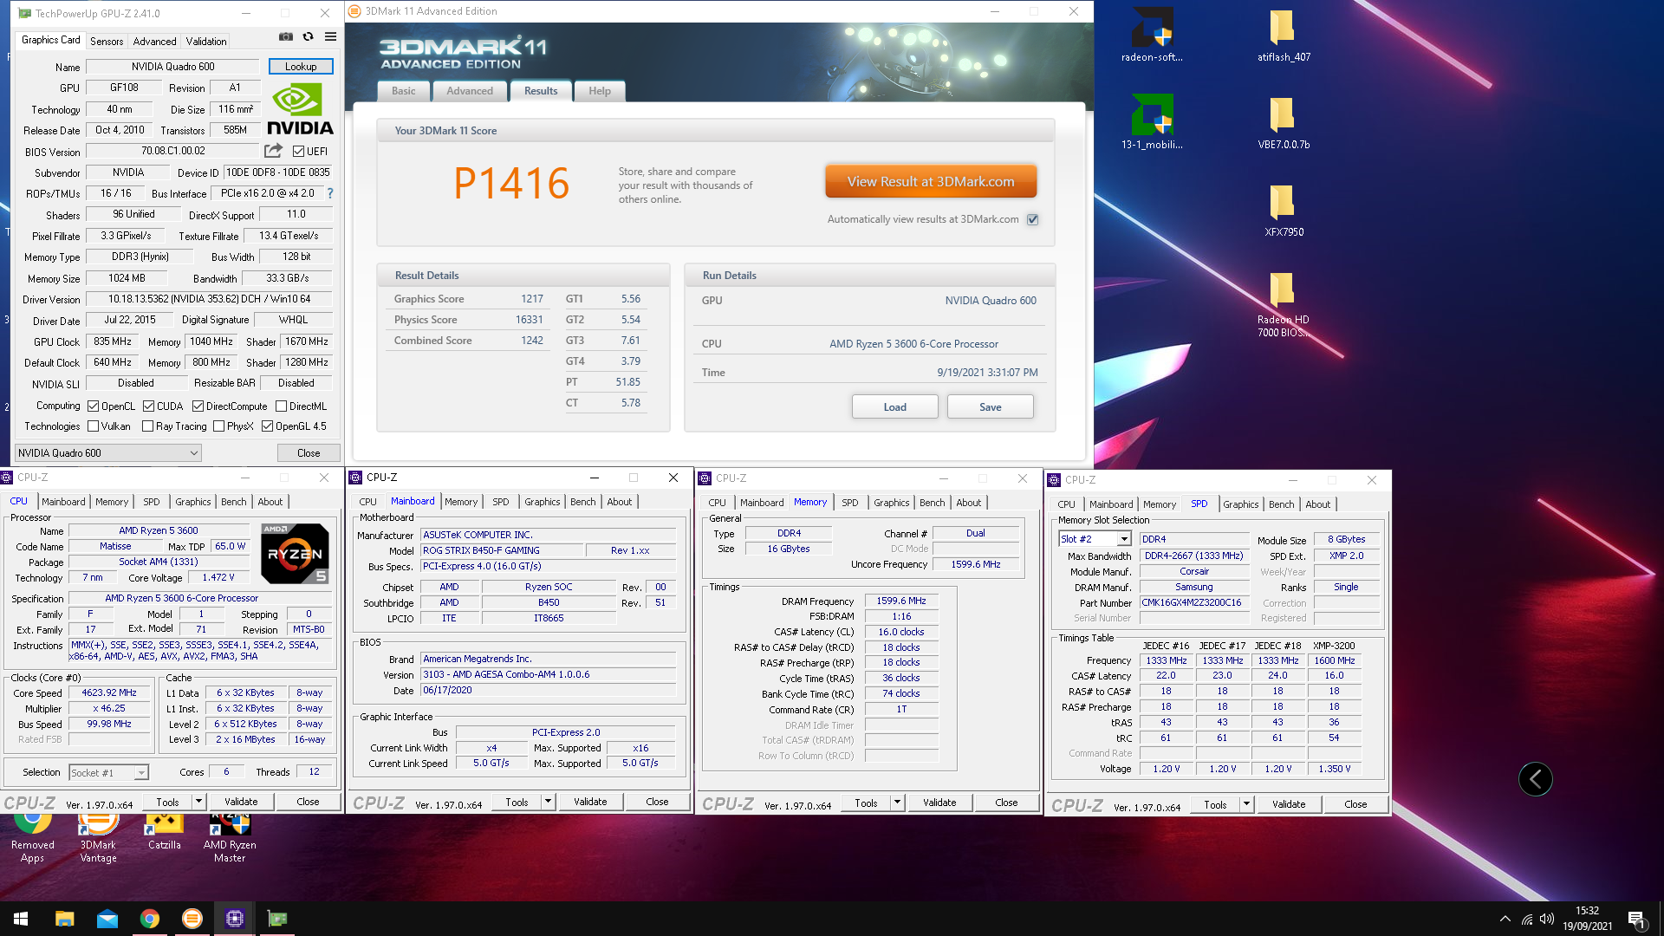This screenshot has height=936, width=1664.
Task: Toggle the CUDA checkbox
Action: (x=149, y=406)
